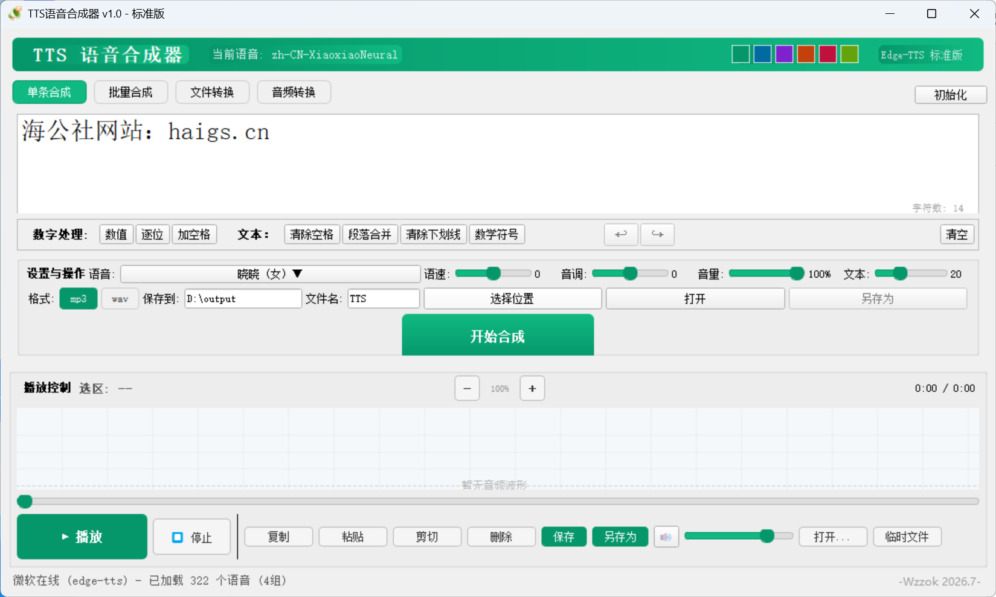Select the green theme color swatch

(x=741, y=54)
